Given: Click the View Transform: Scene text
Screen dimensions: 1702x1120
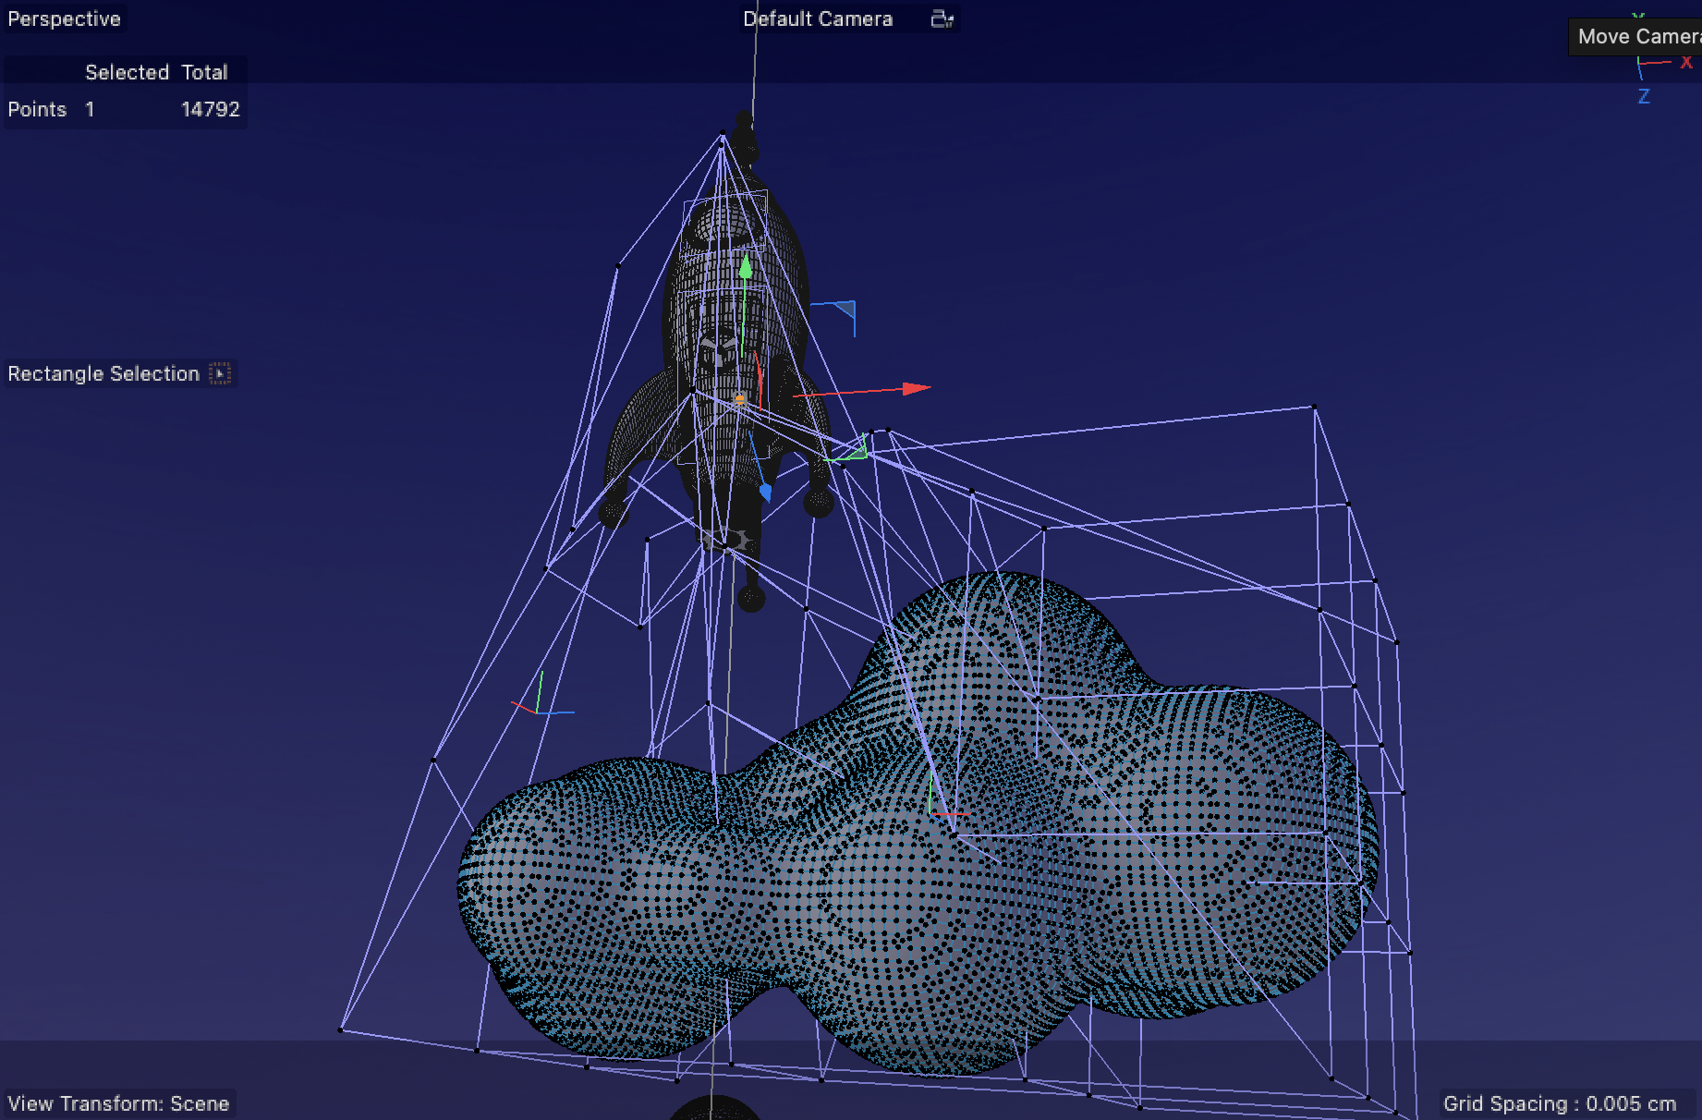Looking at the screenshot, I should pyautogui.click(x=118, y=1103).
